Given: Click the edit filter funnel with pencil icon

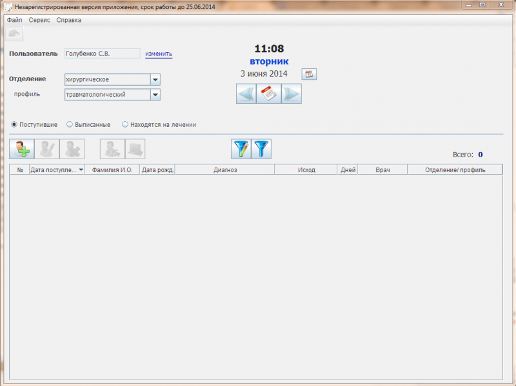Looking at the screenshot, I should pyautogui.click(x=241, y=149).
